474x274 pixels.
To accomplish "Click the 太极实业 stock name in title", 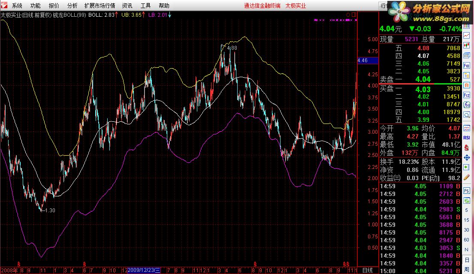I will [x=296, y=6].
